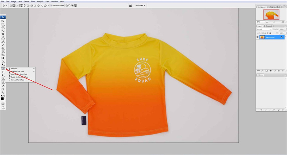This screenshot has height=155, width=287.
Task: Click the Pen tool button in toolbox
Action: 3,69
